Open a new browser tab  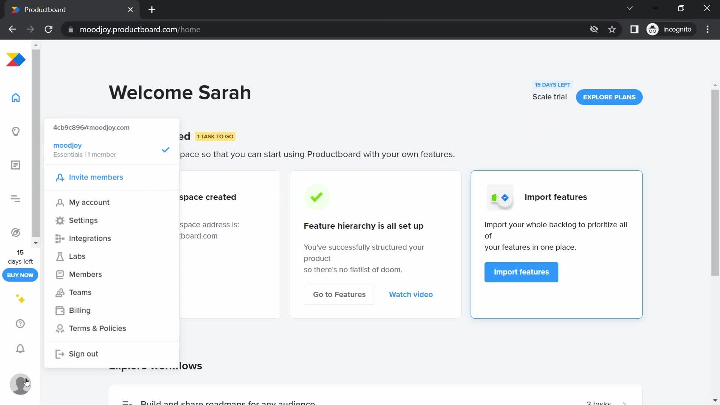152,10
